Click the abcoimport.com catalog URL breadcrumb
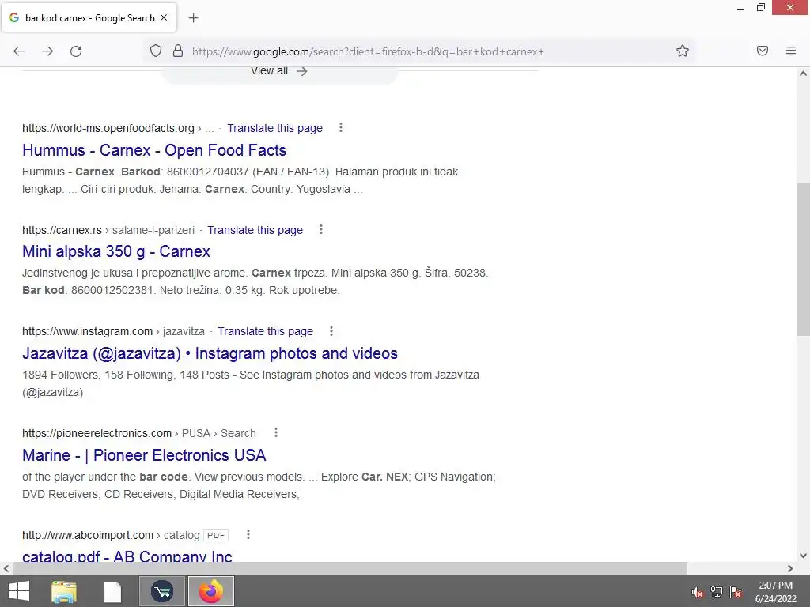Screen dimensions: 810x607 pyautogui.click(x=111, y=535)
